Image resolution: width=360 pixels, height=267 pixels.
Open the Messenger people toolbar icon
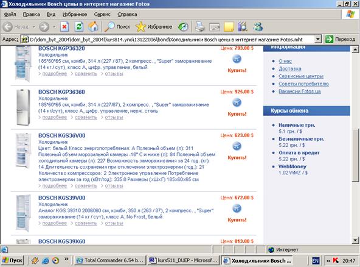258,27
